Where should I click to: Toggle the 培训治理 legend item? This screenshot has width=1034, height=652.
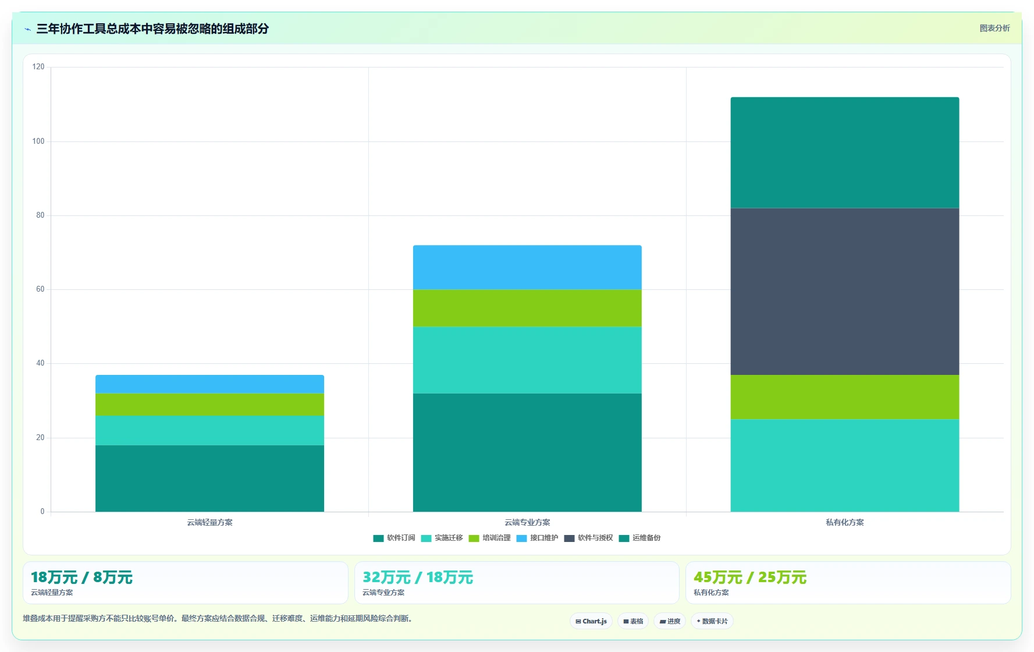(x=489, y=538)
